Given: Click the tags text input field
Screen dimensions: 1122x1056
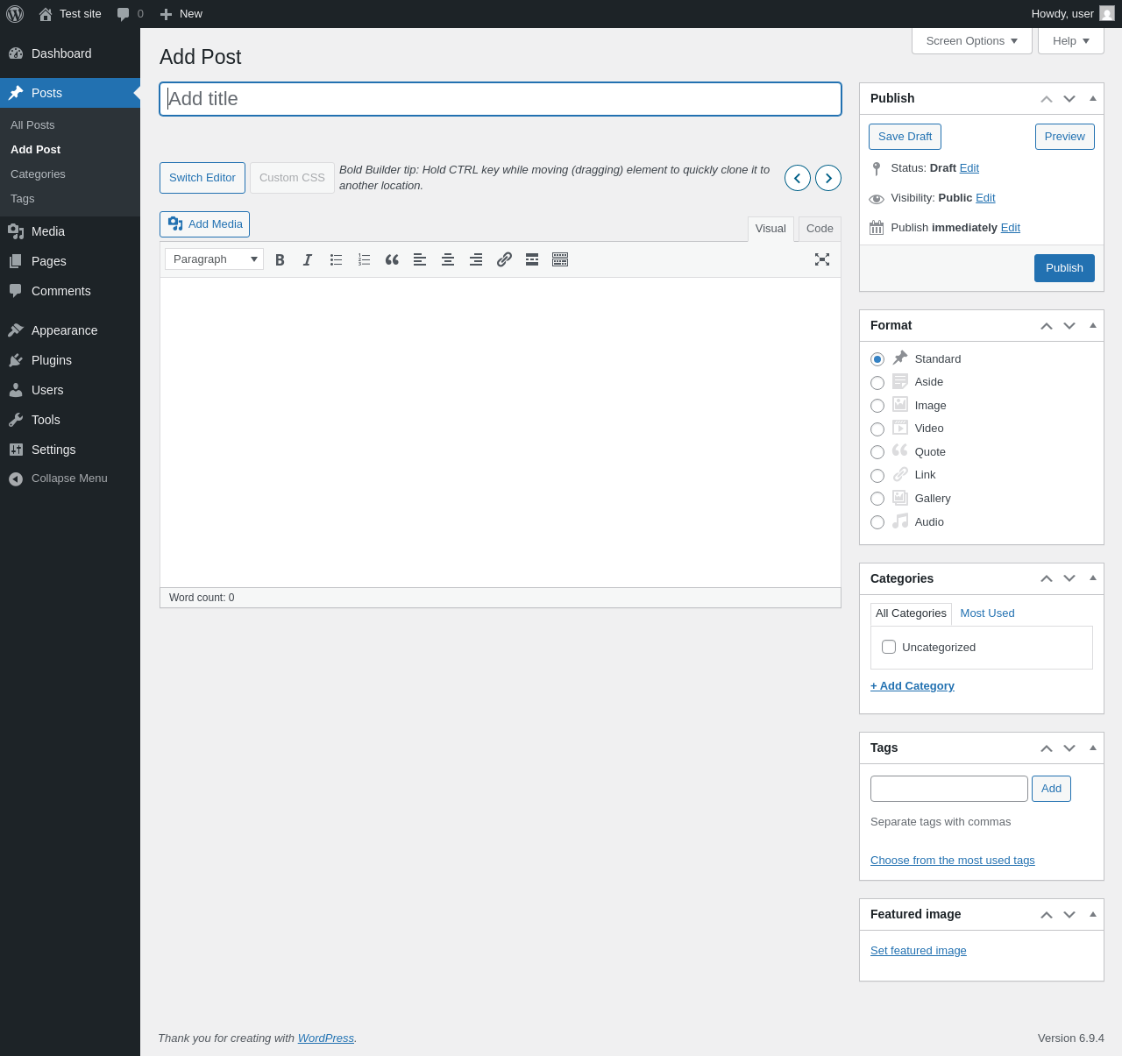Looking at the screenshot, I should (949, 789).
